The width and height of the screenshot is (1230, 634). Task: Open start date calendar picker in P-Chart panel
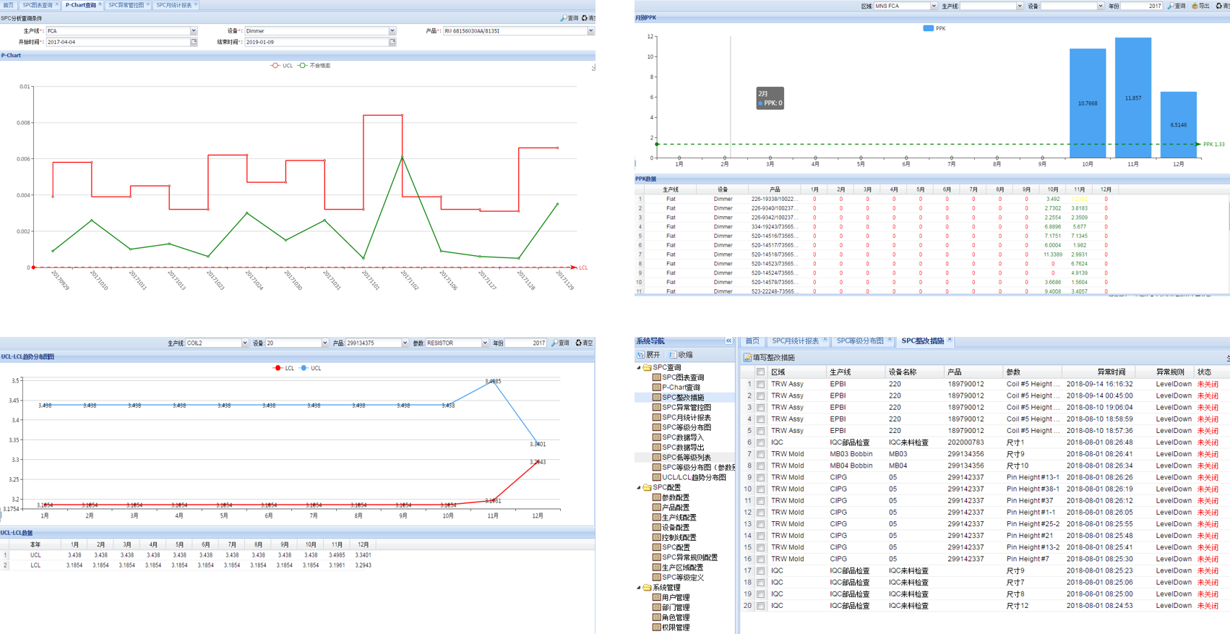tap(194, 42)
